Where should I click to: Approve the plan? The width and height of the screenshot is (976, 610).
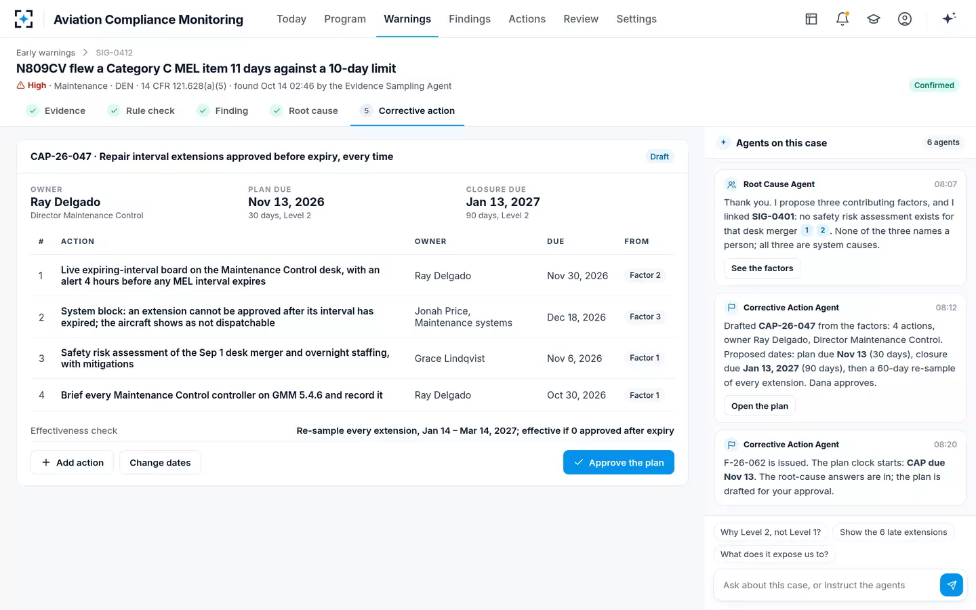click(619, 462)
